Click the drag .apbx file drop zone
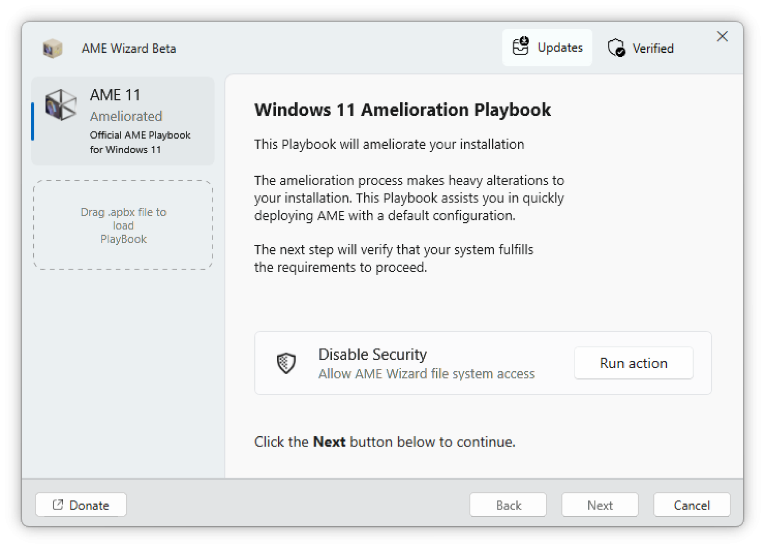This screenshot has width=765, height=548. (123, 225)
